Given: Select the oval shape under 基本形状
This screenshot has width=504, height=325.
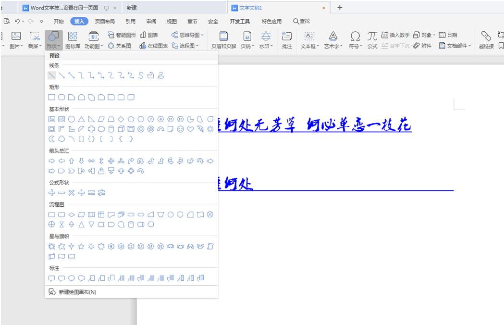Looking at the screenshot, I should tap(72, 118).
